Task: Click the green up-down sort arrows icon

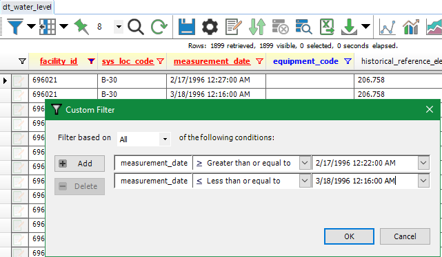Action: [257, 27]
